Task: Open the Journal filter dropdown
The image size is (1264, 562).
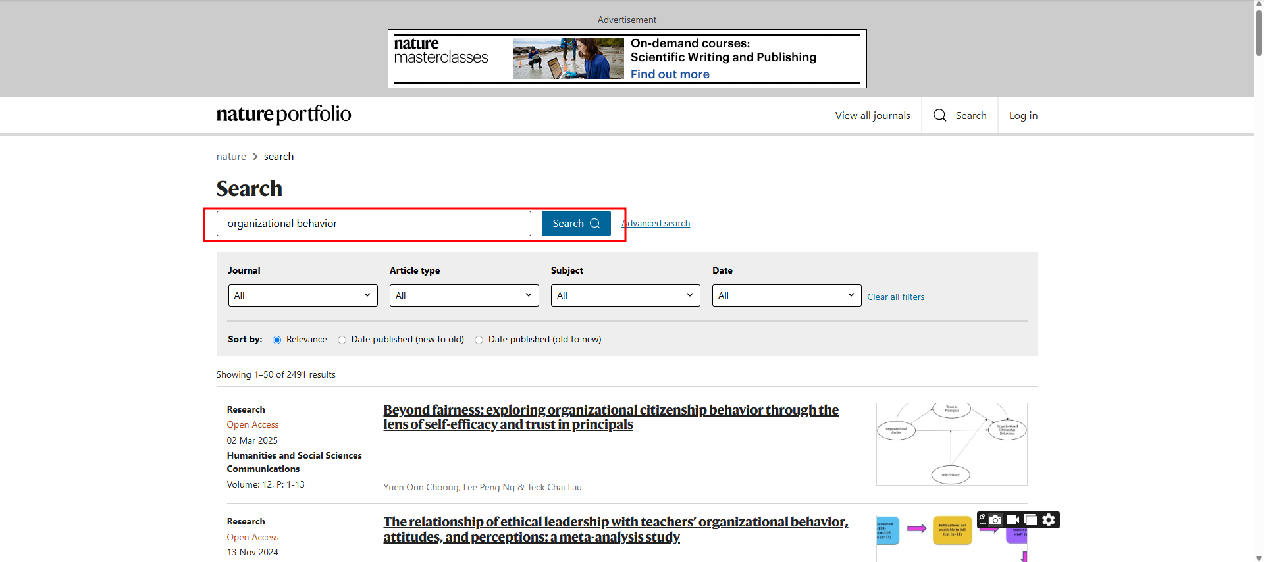Action: click(303, 295)
